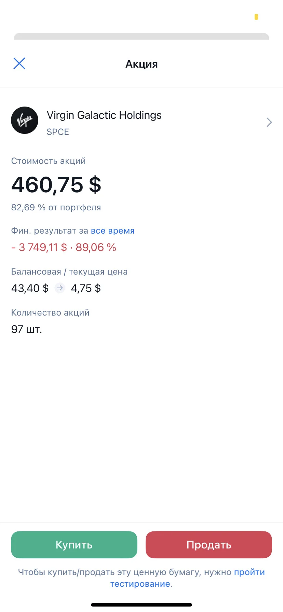The image size is (283, 612).
Task: Tap the current price 4,75 $
Action: click(x=86, y=288)
